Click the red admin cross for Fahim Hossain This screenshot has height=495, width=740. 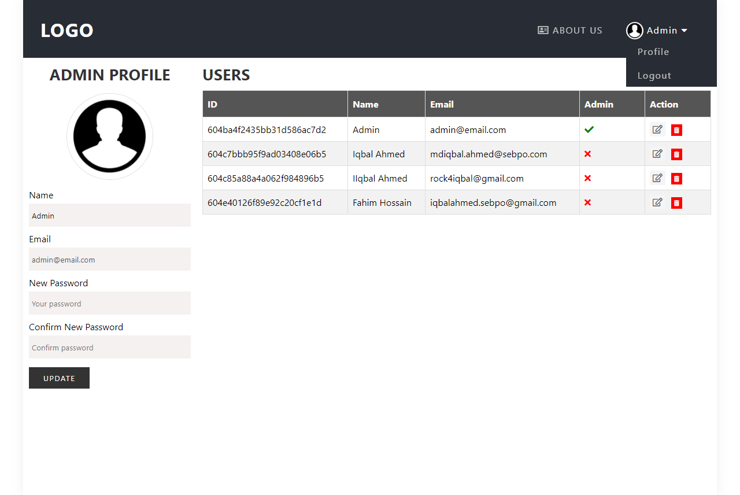click(587, 202)
